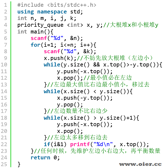The width and height of the screenshot is (164, 168).
Task: Click line number 25 in gutter
Action: pyautogui.click(x=4, y=164)
